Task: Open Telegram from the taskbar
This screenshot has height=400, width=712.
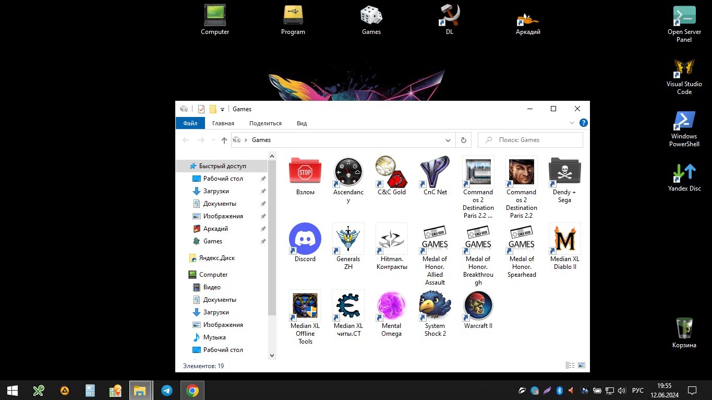Action: (167, 391)
